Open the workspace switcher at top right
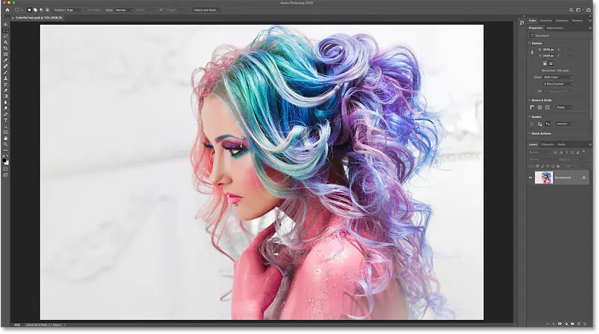Image resolution: width=599 pixels, height=334 pixels. click(579, 10)
